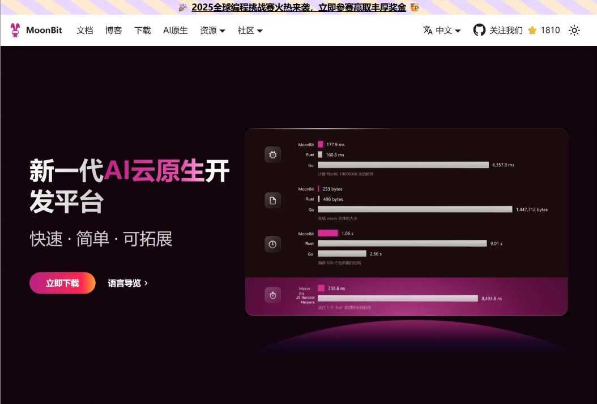
Task: Click the '253 bytes' MoonBit value
Action: click(x=332, y=189)
